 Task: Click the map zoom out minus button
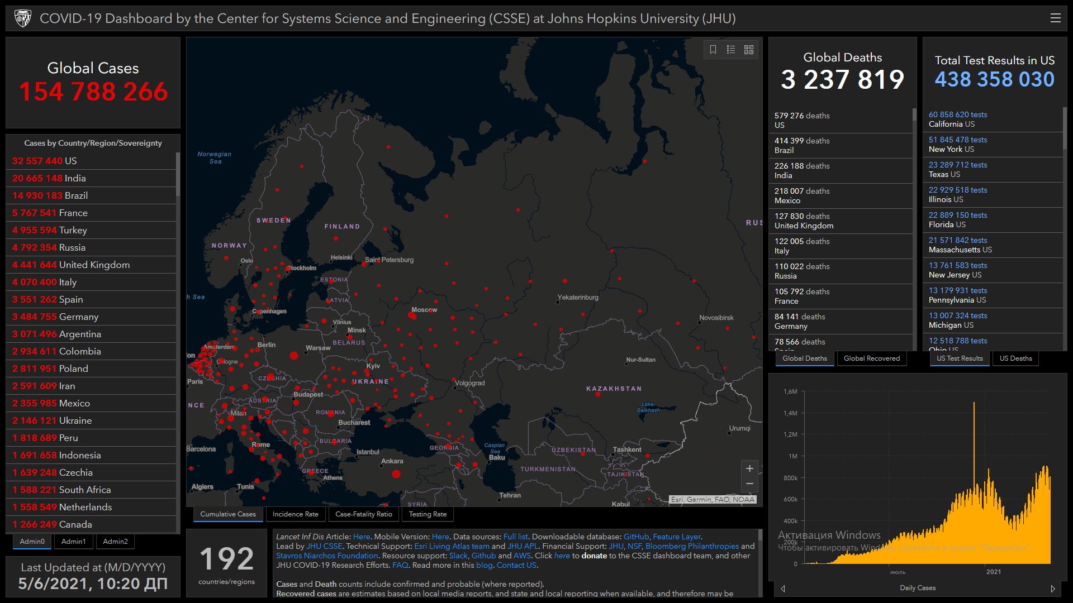click(749, 484)
